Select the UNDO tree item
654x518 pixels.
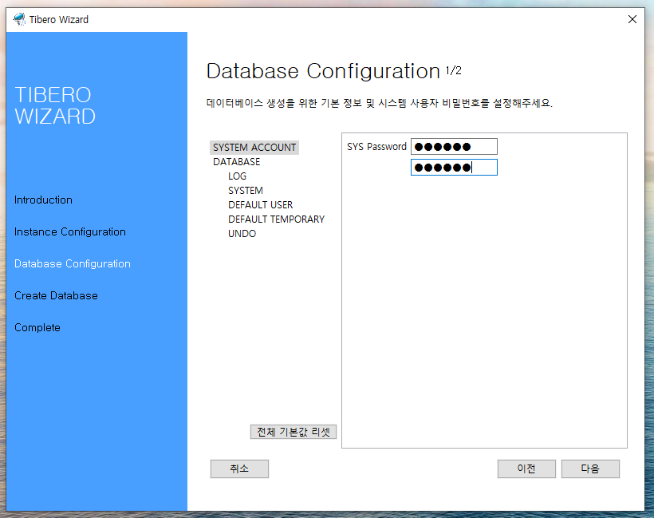coord(242,234)
